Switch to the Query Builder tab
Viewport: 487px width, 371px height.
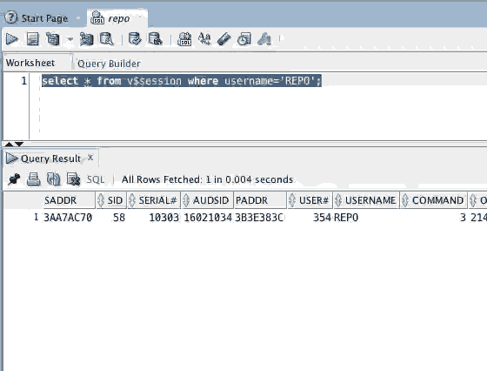pyautogui.click(x=109, y=64)
